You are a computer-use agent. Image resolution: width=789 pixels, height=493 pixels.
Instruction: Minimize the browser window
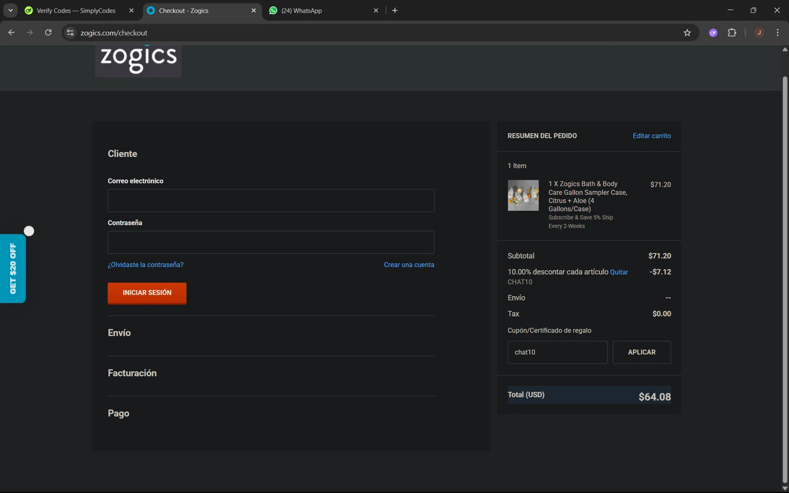tap(730, 11)
